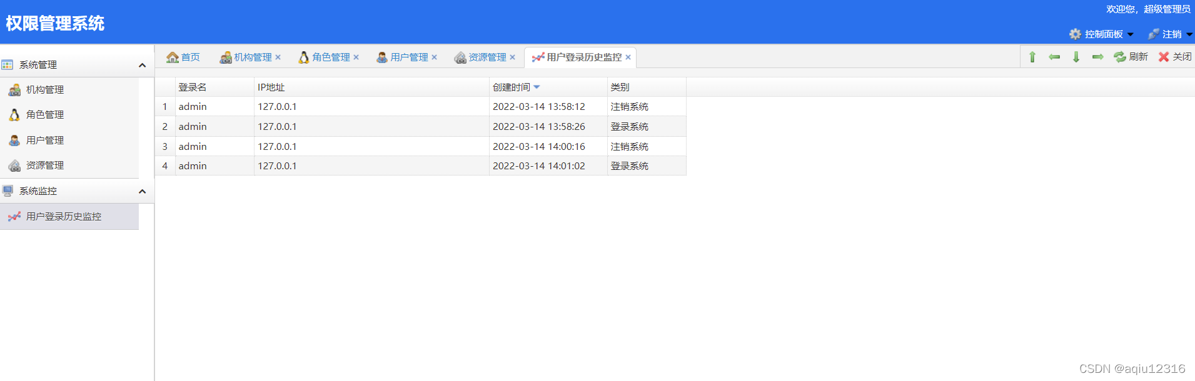This screenshot has height=381, width=1195.
Task: Close the 机构管理 tab
Action: pos(278,57)
